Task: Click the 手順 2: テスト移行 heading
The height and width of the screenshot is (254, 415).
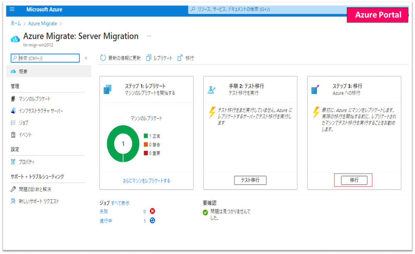Action: pyautogui.click(x=247, y=86)
